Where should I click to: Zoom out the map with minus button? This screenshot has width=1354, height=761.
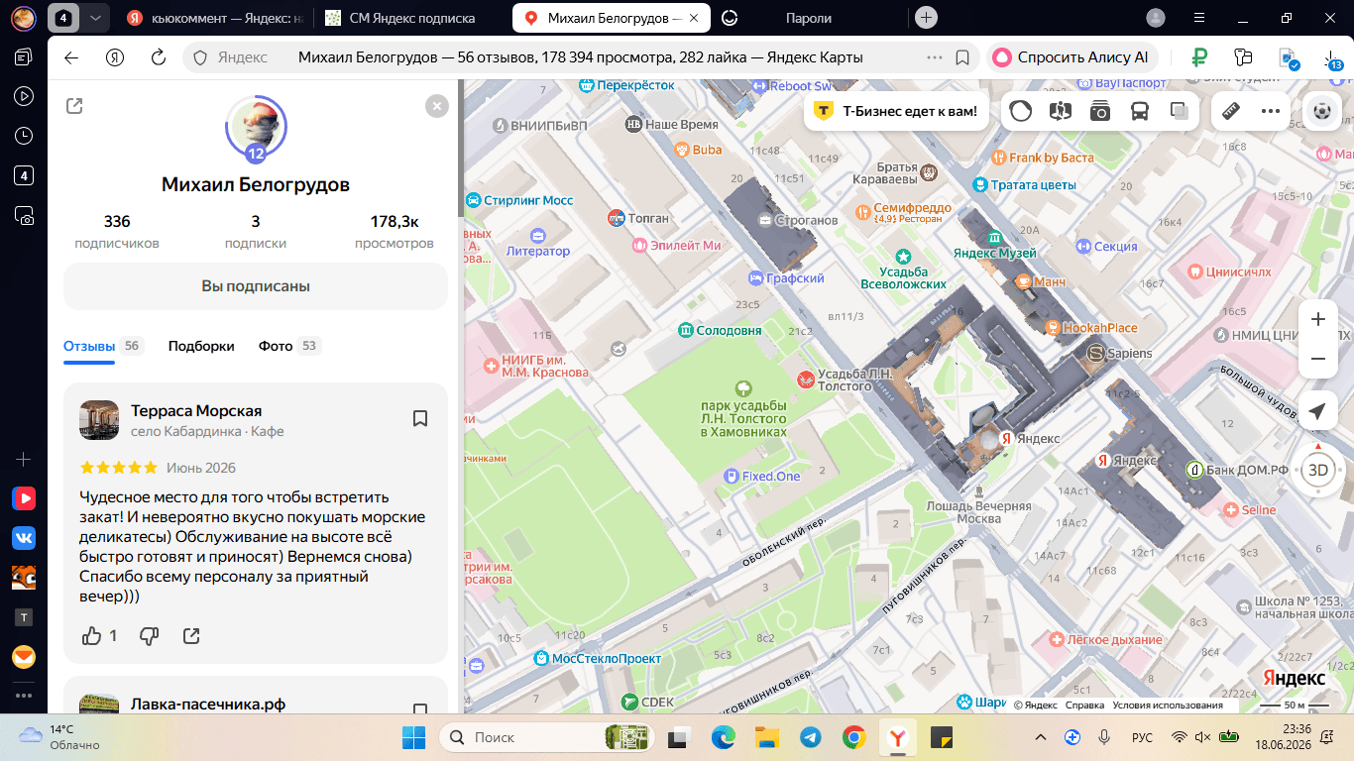[1317, 359]
